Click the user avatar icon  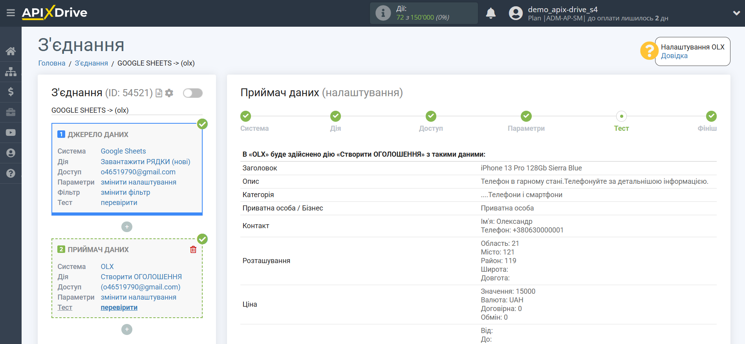click(516, 13)
